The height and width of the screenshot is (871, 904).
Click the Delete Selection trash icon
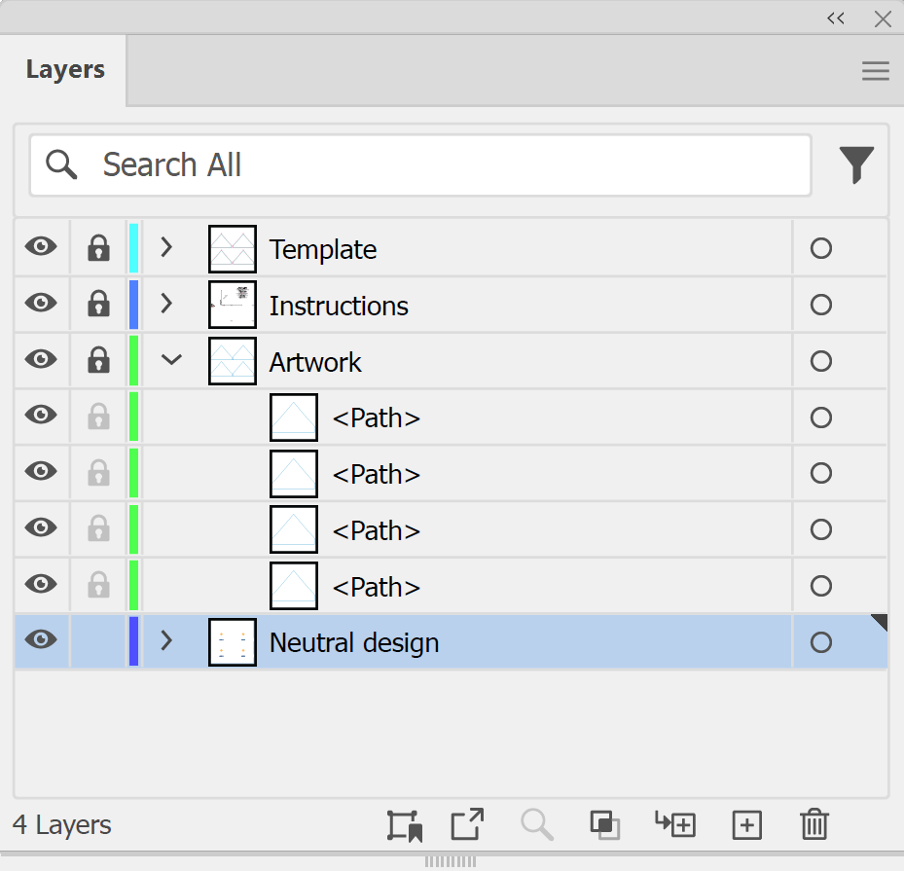pyautogui.click(x=814, y=824)
